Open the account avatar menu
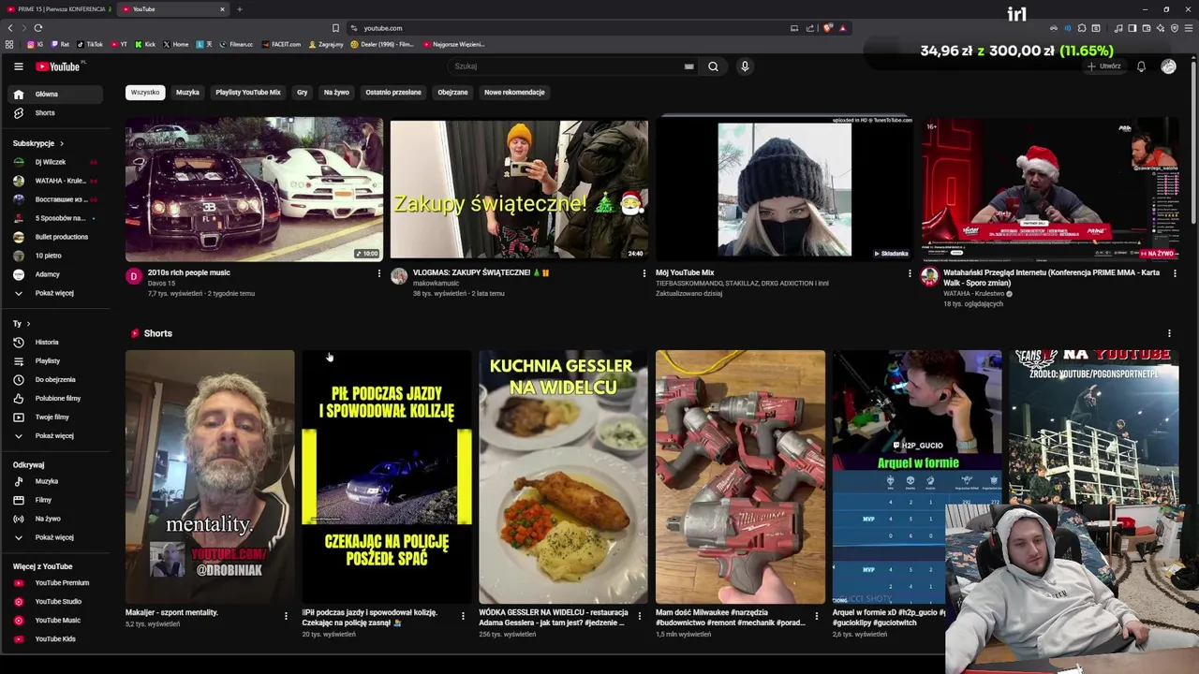The width and height of the screenshot is (1199, 674). [1168, 66]
